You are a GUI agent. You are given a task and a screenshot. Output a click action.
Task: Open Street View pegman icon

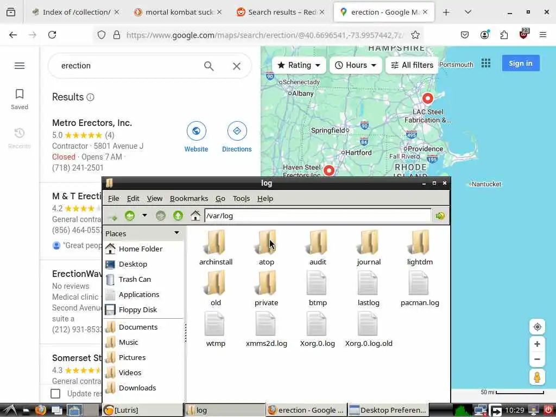point(537,377)
